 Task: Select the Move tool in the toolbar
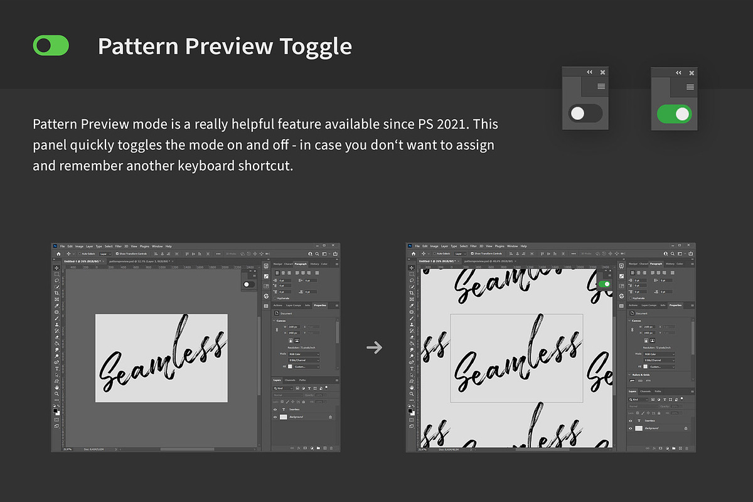tap(56, 267)
